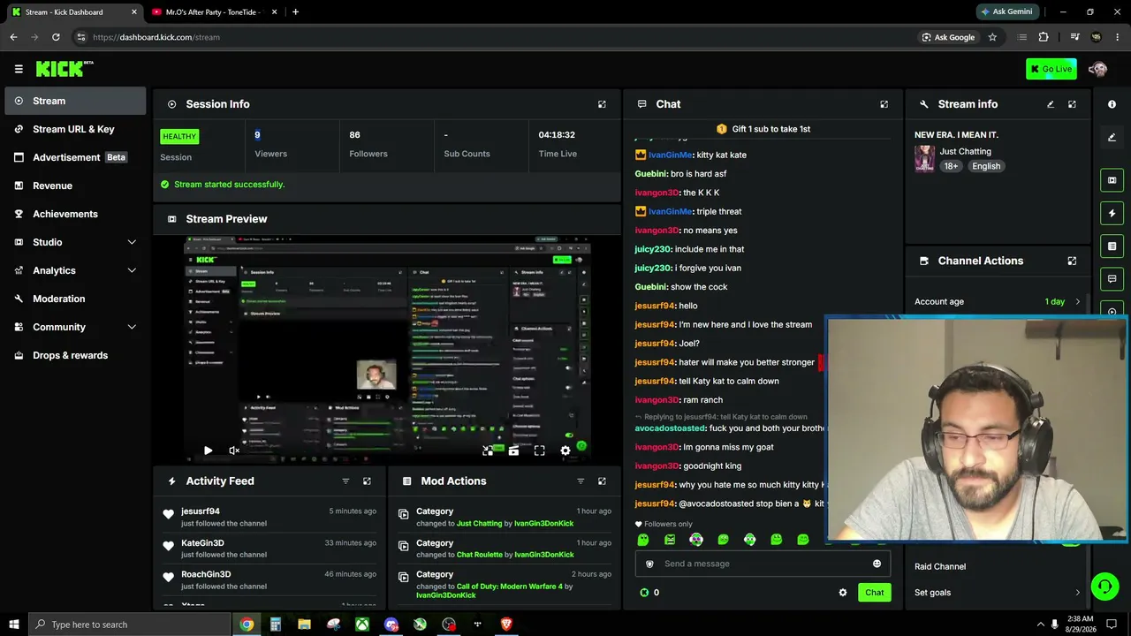Viewport: 1131px width, 636px height.
Task: Open Drops & rewards page
Action: 75,355
